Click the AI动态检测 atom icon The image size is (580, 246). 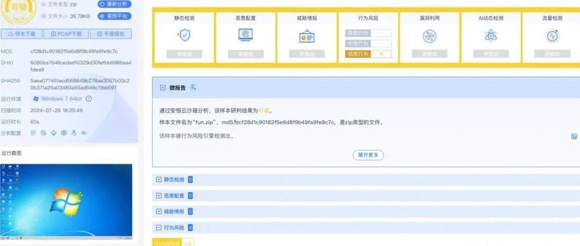pos(490,36)
